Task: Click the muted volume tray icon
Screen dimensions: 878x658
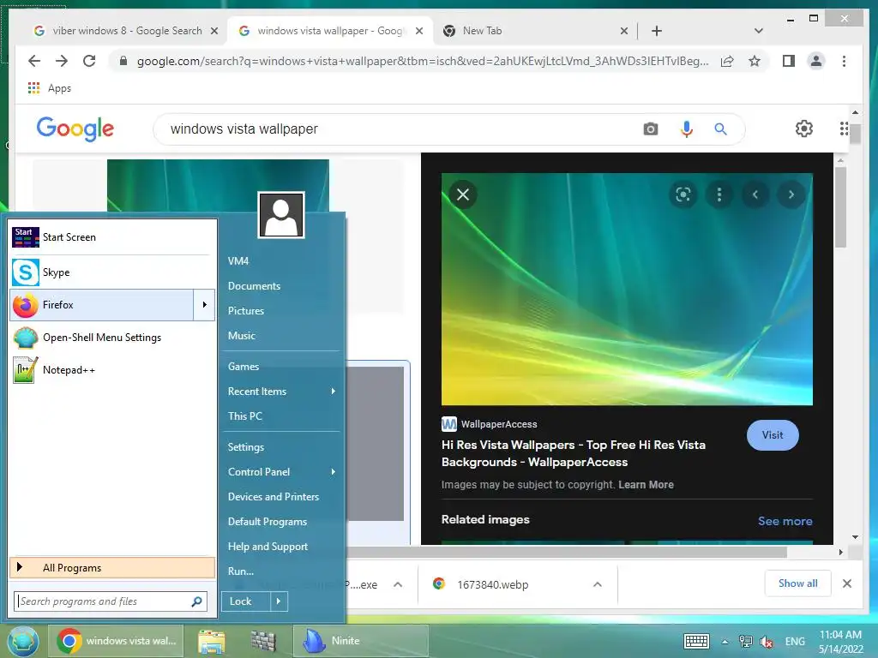Action: coord(767,642)
